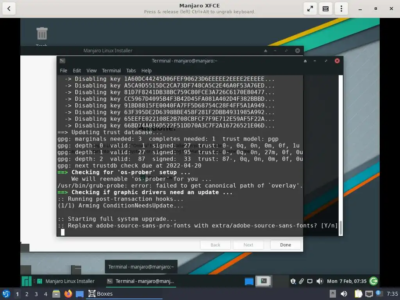Click 'next trustdb check due at 2022-04-20' line
This screenshot has height=300, width=400.
click(x=129, y=166)
